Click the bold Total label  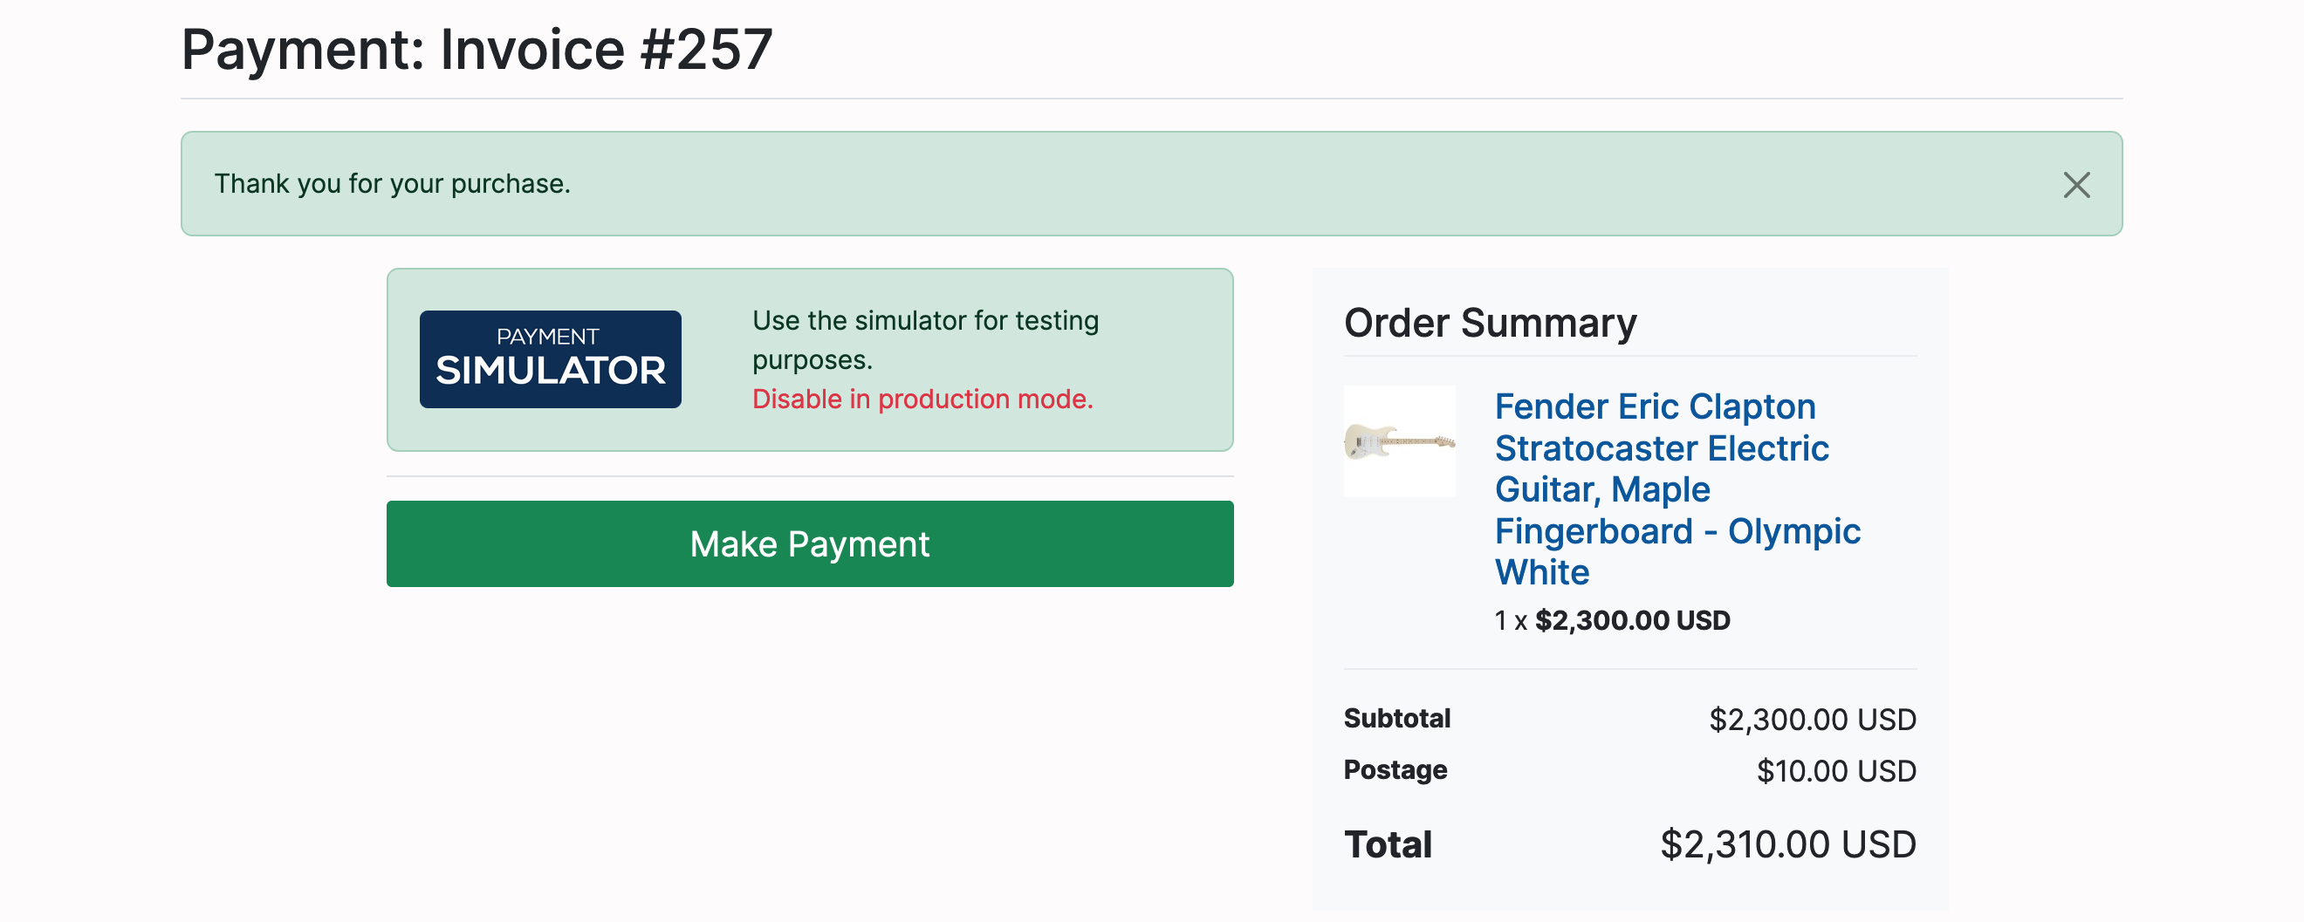coord(1388,845)
